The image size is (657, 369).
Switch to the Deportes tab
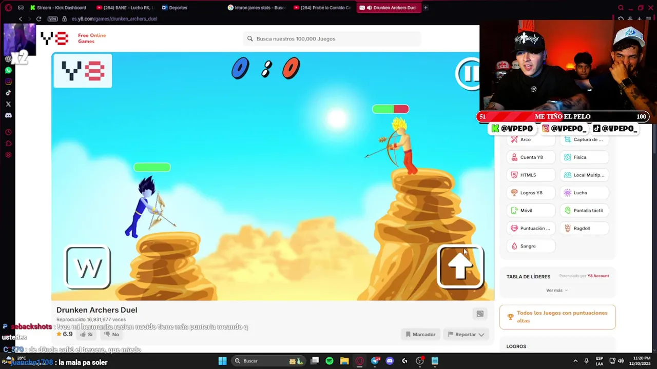(175, 8)
